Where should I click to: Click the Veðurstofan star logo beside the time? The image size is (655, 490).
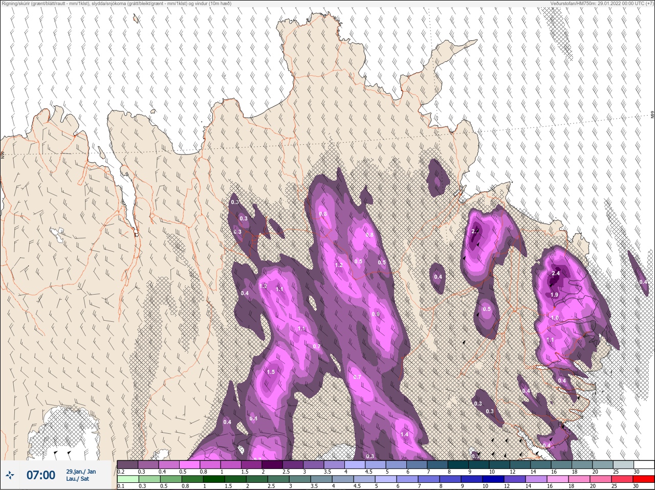click(10, 475)
